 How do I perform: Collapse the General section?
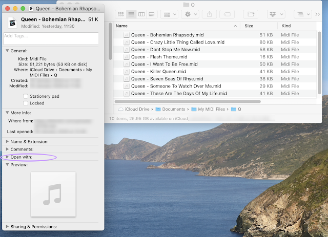7,51
